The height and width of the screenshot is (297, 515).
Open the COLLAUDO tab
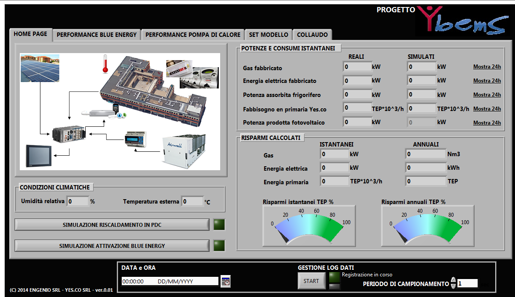pos(312,35)
